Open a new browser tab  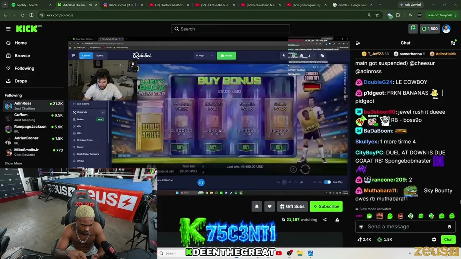click(x=380, y=5)
